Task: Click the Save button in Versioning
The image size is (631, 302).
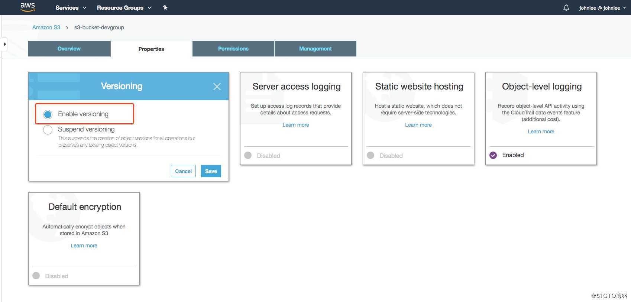Action: [x=211, y=171]
